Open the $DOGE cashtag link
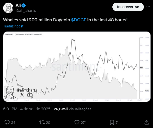The image size is (153, 128). pos(78,20)
